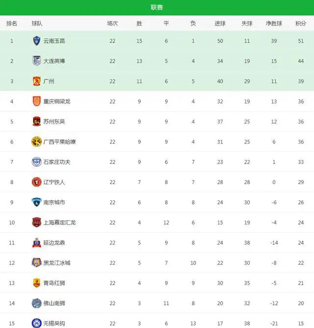Click the 黑龙江冰城 team crest
Viewport: 314px width, 328px height.
click(37, 263)
